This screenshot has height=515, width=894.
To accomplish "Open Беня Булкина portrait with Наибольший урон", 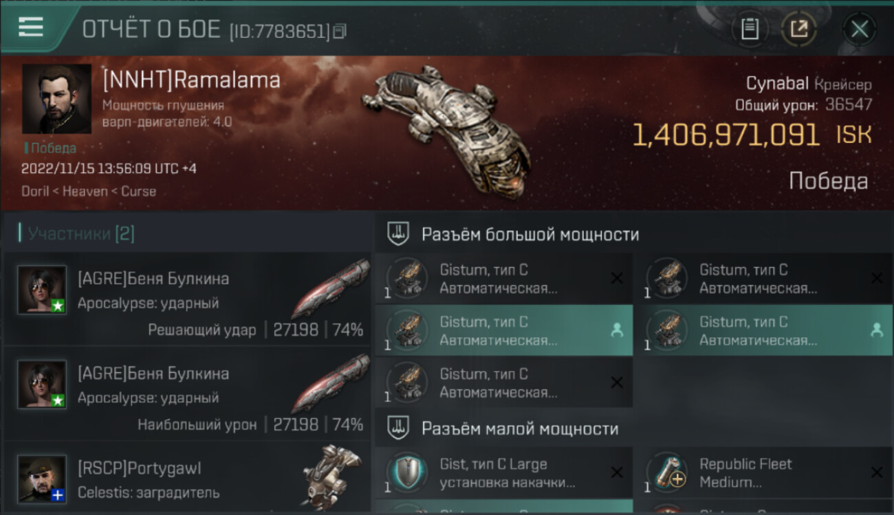I will tap(42, 385).
